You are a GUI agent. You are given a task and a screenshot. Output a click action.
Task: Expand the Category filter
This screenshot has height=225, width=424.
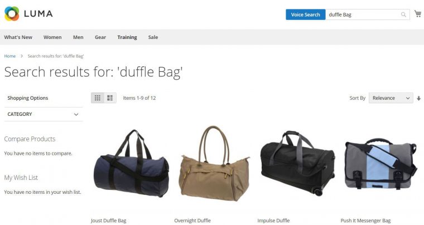[44, 114]
